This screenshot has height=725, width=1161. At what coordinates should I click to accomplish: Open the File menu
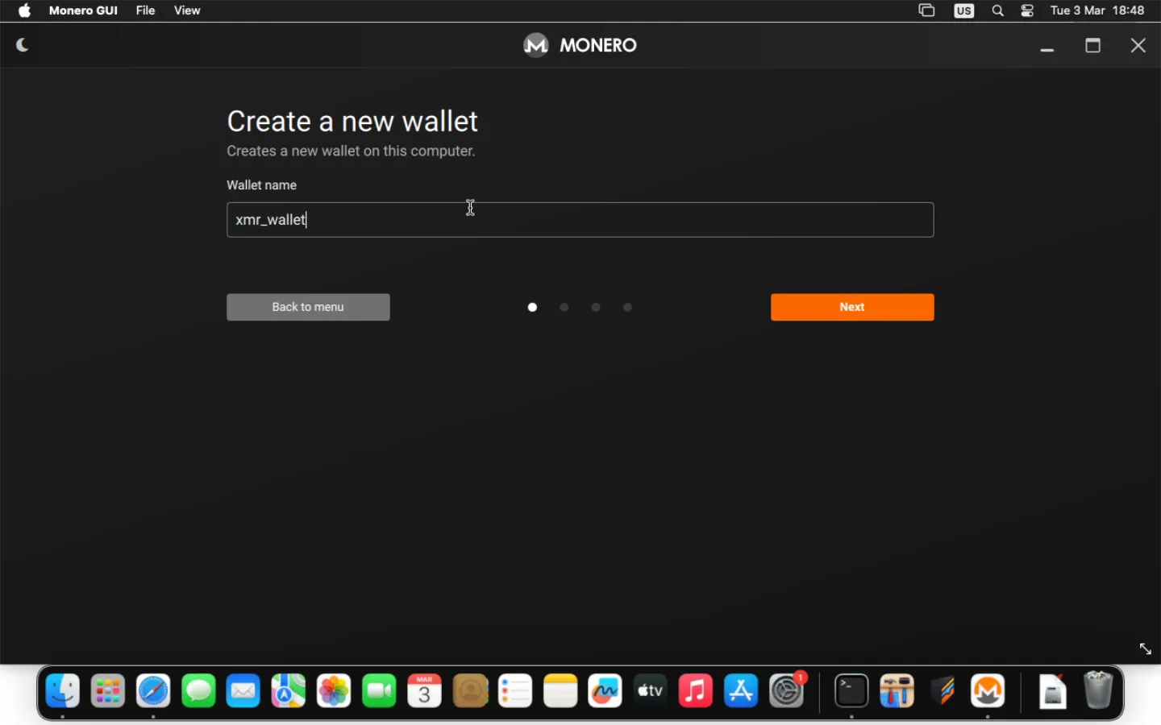145,10
